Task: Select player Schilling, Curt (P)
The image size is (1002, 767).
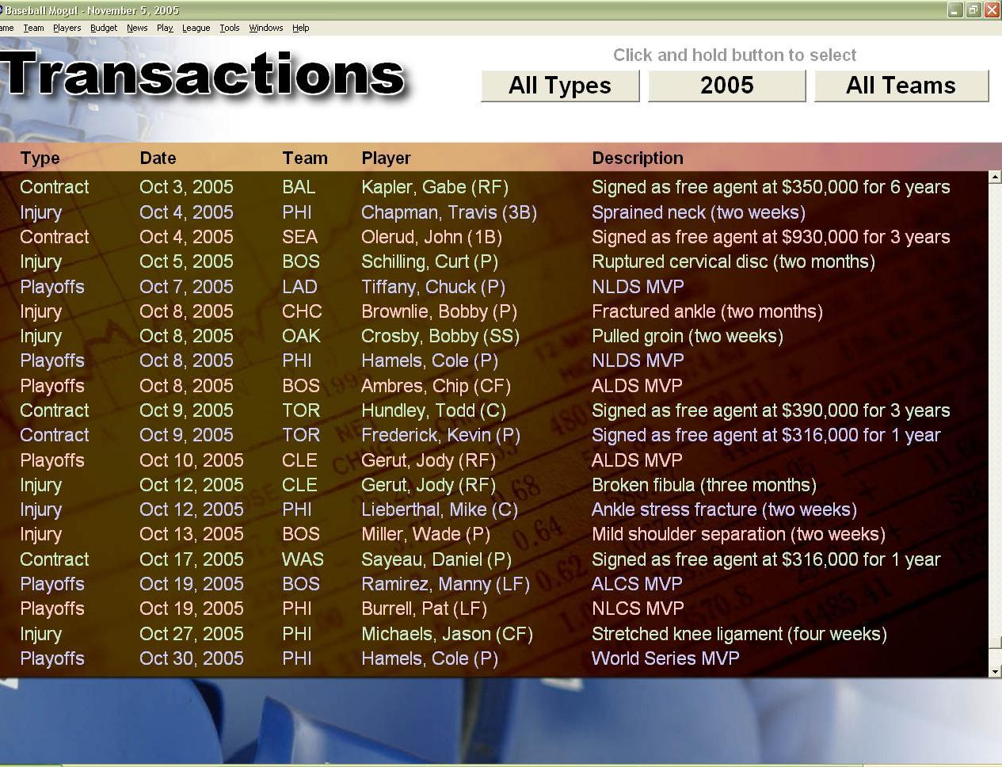Action: (429, 261)
